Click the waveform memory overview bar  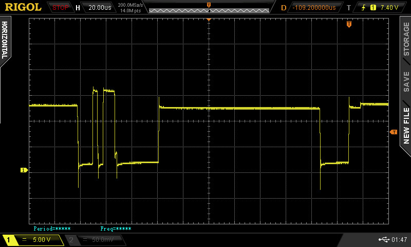coord(209,10)
